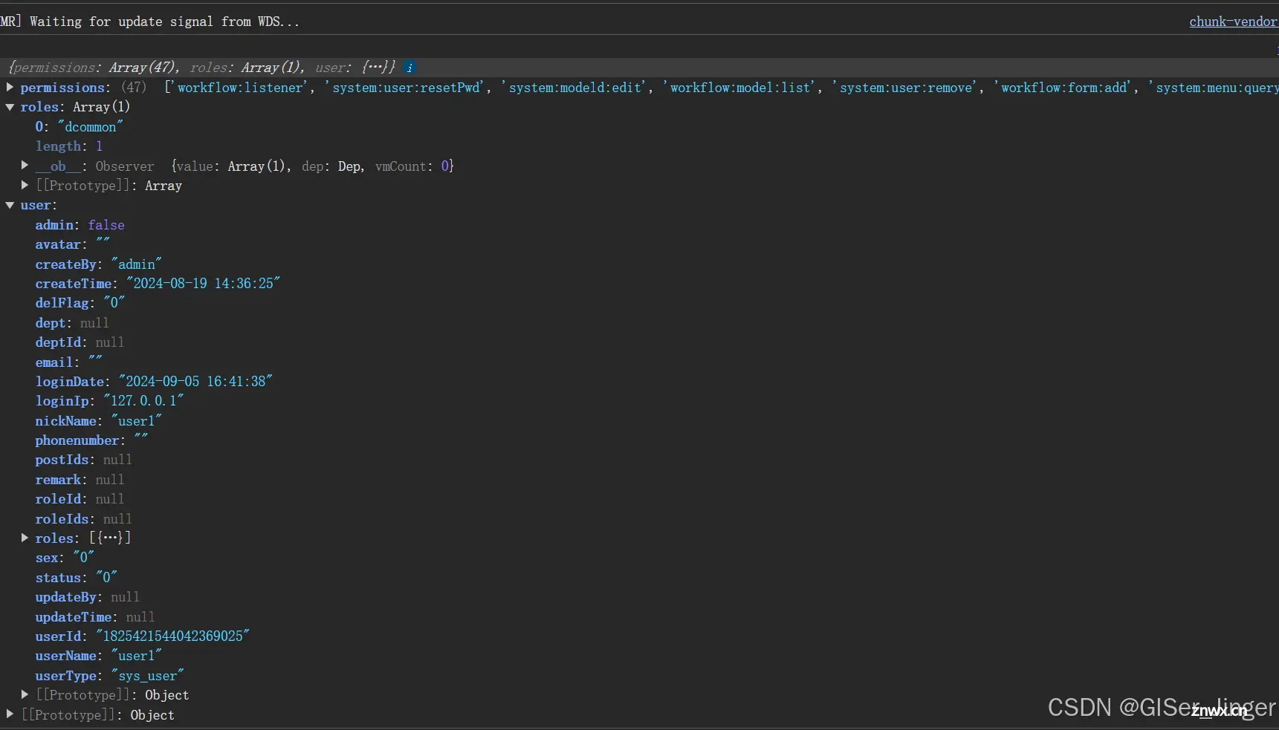This screenshot has width=1279, height=730.
Task: Click the updateBy: null row
Action: (x=87, y=597)
